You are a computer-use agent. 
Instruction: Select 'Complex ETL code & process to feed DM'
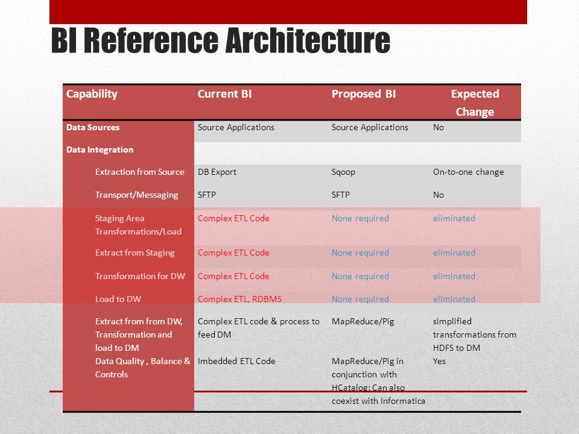(259, 328)
